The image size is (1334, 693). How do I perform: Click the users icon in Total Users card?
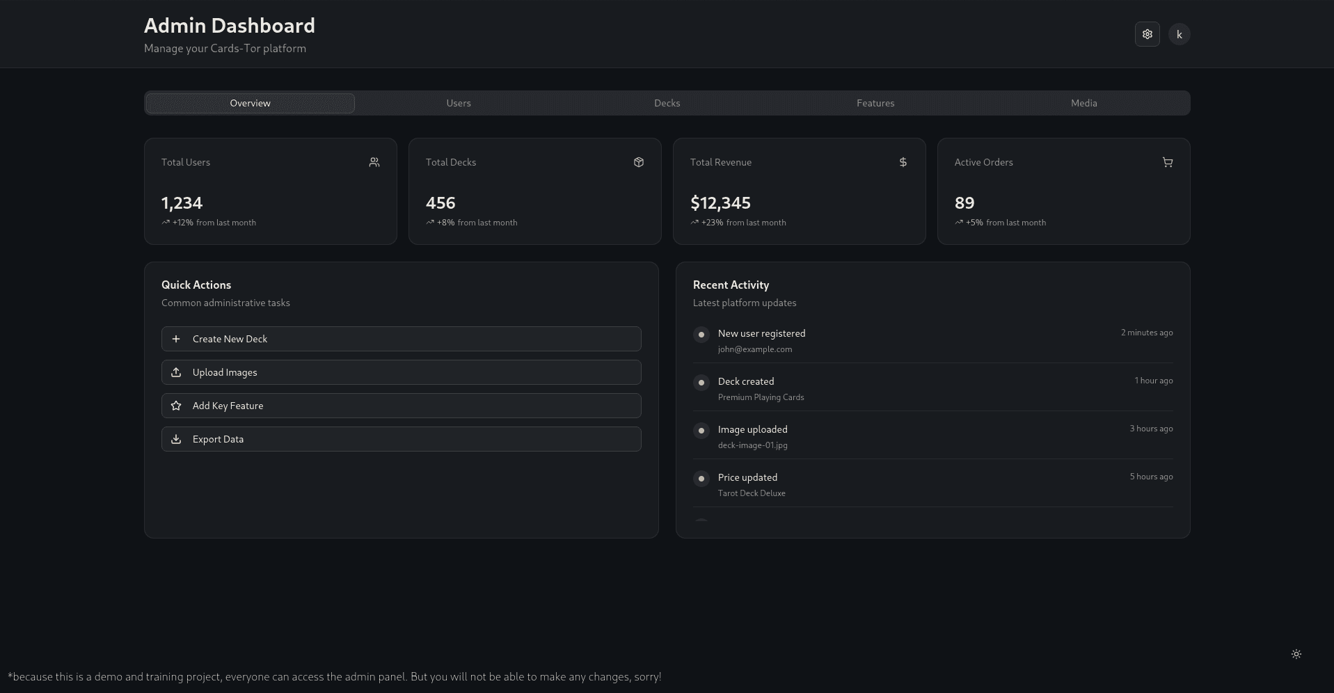pyautogui.click(x=374, y=162)
